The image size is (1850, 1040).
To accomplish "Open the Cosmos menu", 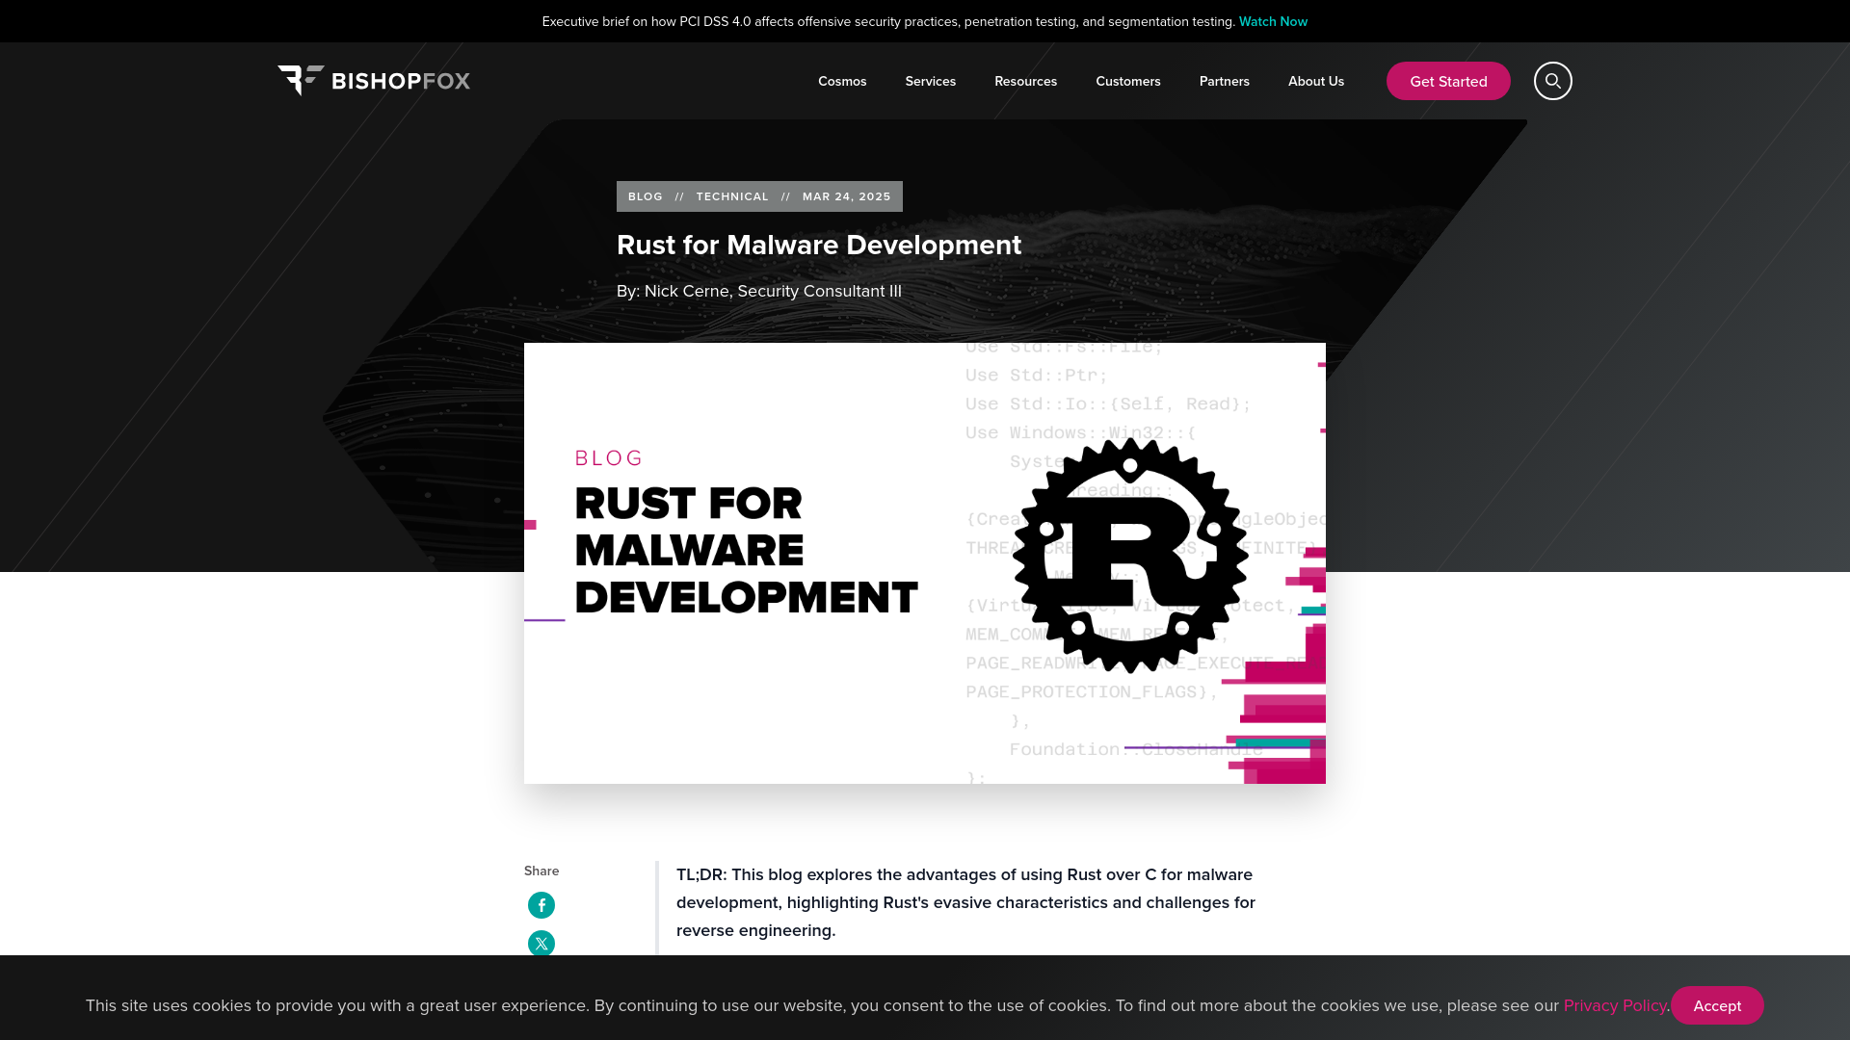I will click(x=842, y=81).
